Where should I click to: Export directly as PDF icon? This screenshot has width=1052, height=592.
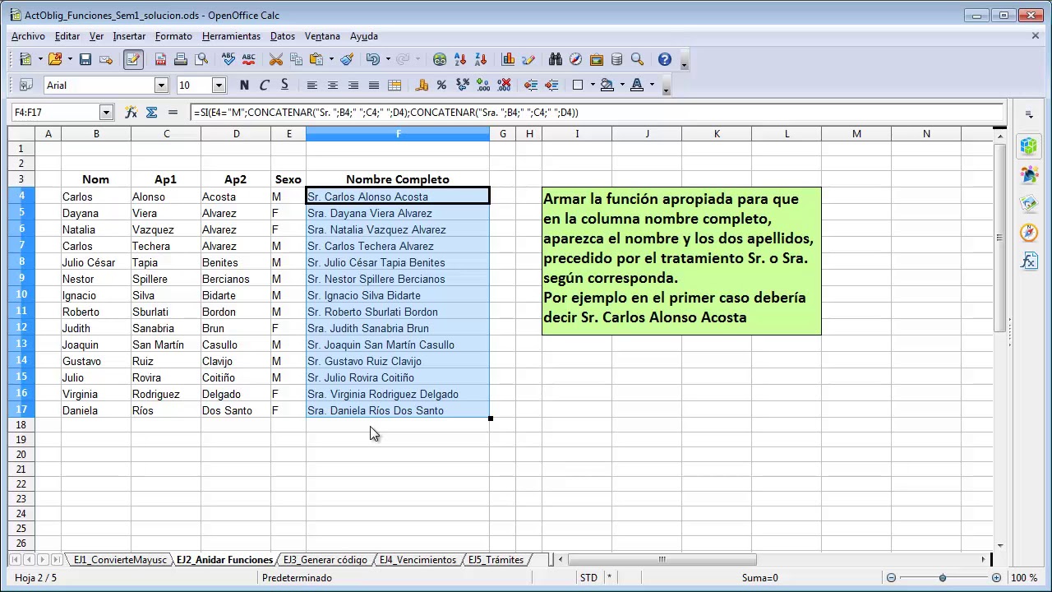point(160,59)
